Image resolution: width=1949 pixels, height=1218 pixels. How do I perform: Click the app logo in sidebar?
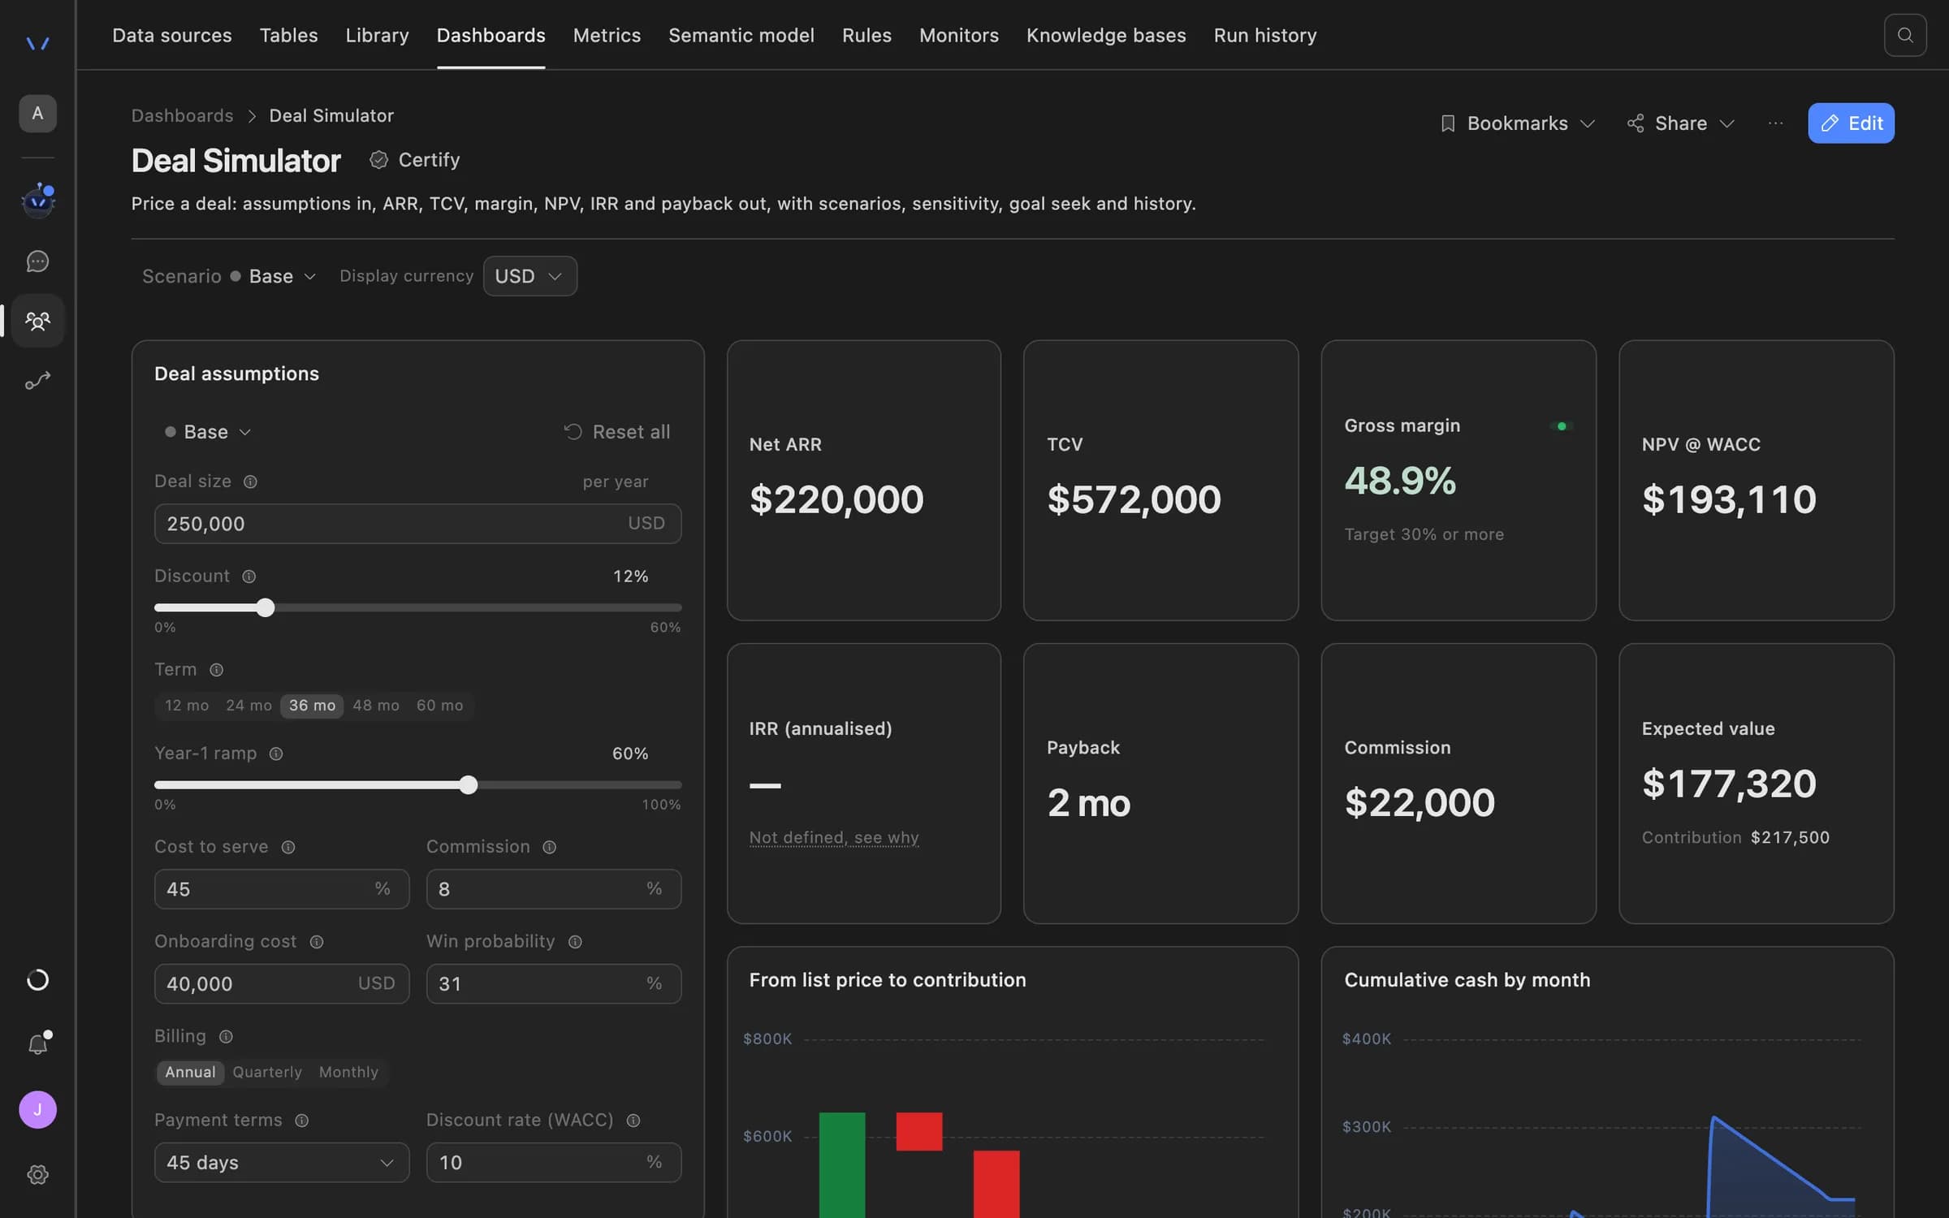point(37,43)
